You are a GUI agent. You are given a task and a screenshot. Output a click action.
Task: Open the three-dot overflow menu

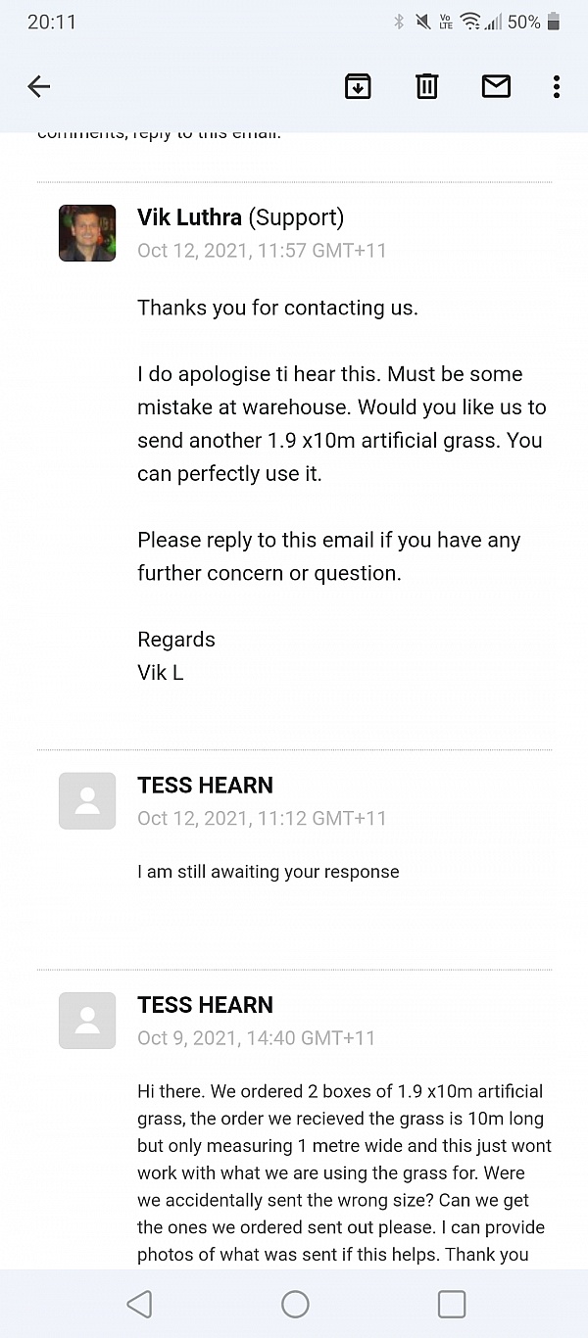(x=556, y=87)
